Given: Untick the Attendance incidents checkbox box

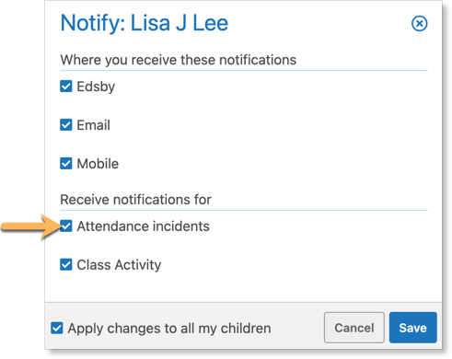Looking at the screenshot, I should coord(66,226).
